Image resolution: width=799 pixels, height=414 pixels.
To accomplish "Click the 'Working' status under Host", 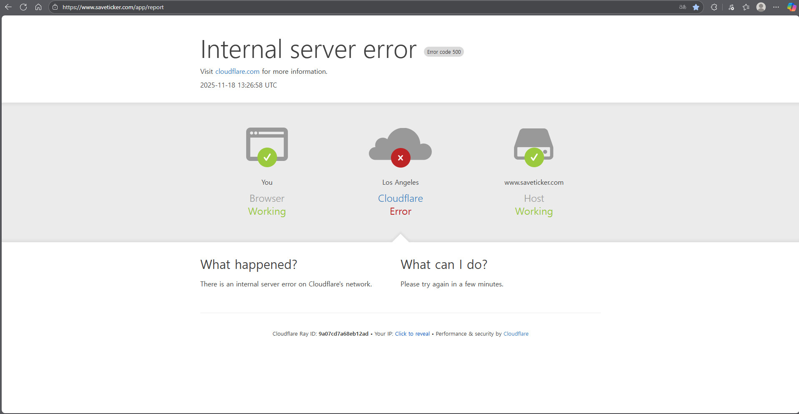I will (534, 211).
